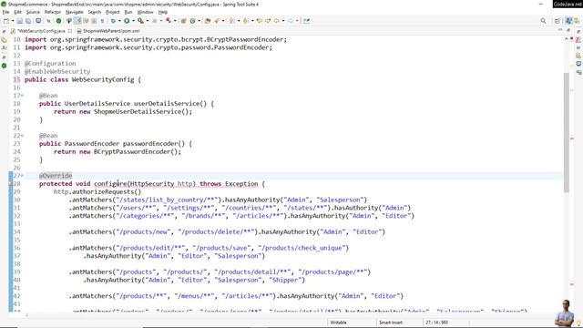Viewport: 583px width, 328px height.
Task: Open the Project menu
Action: [113, 12]
